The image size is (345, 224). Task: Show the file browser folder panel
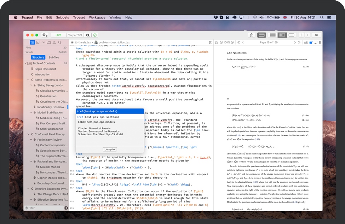(49, 42)
